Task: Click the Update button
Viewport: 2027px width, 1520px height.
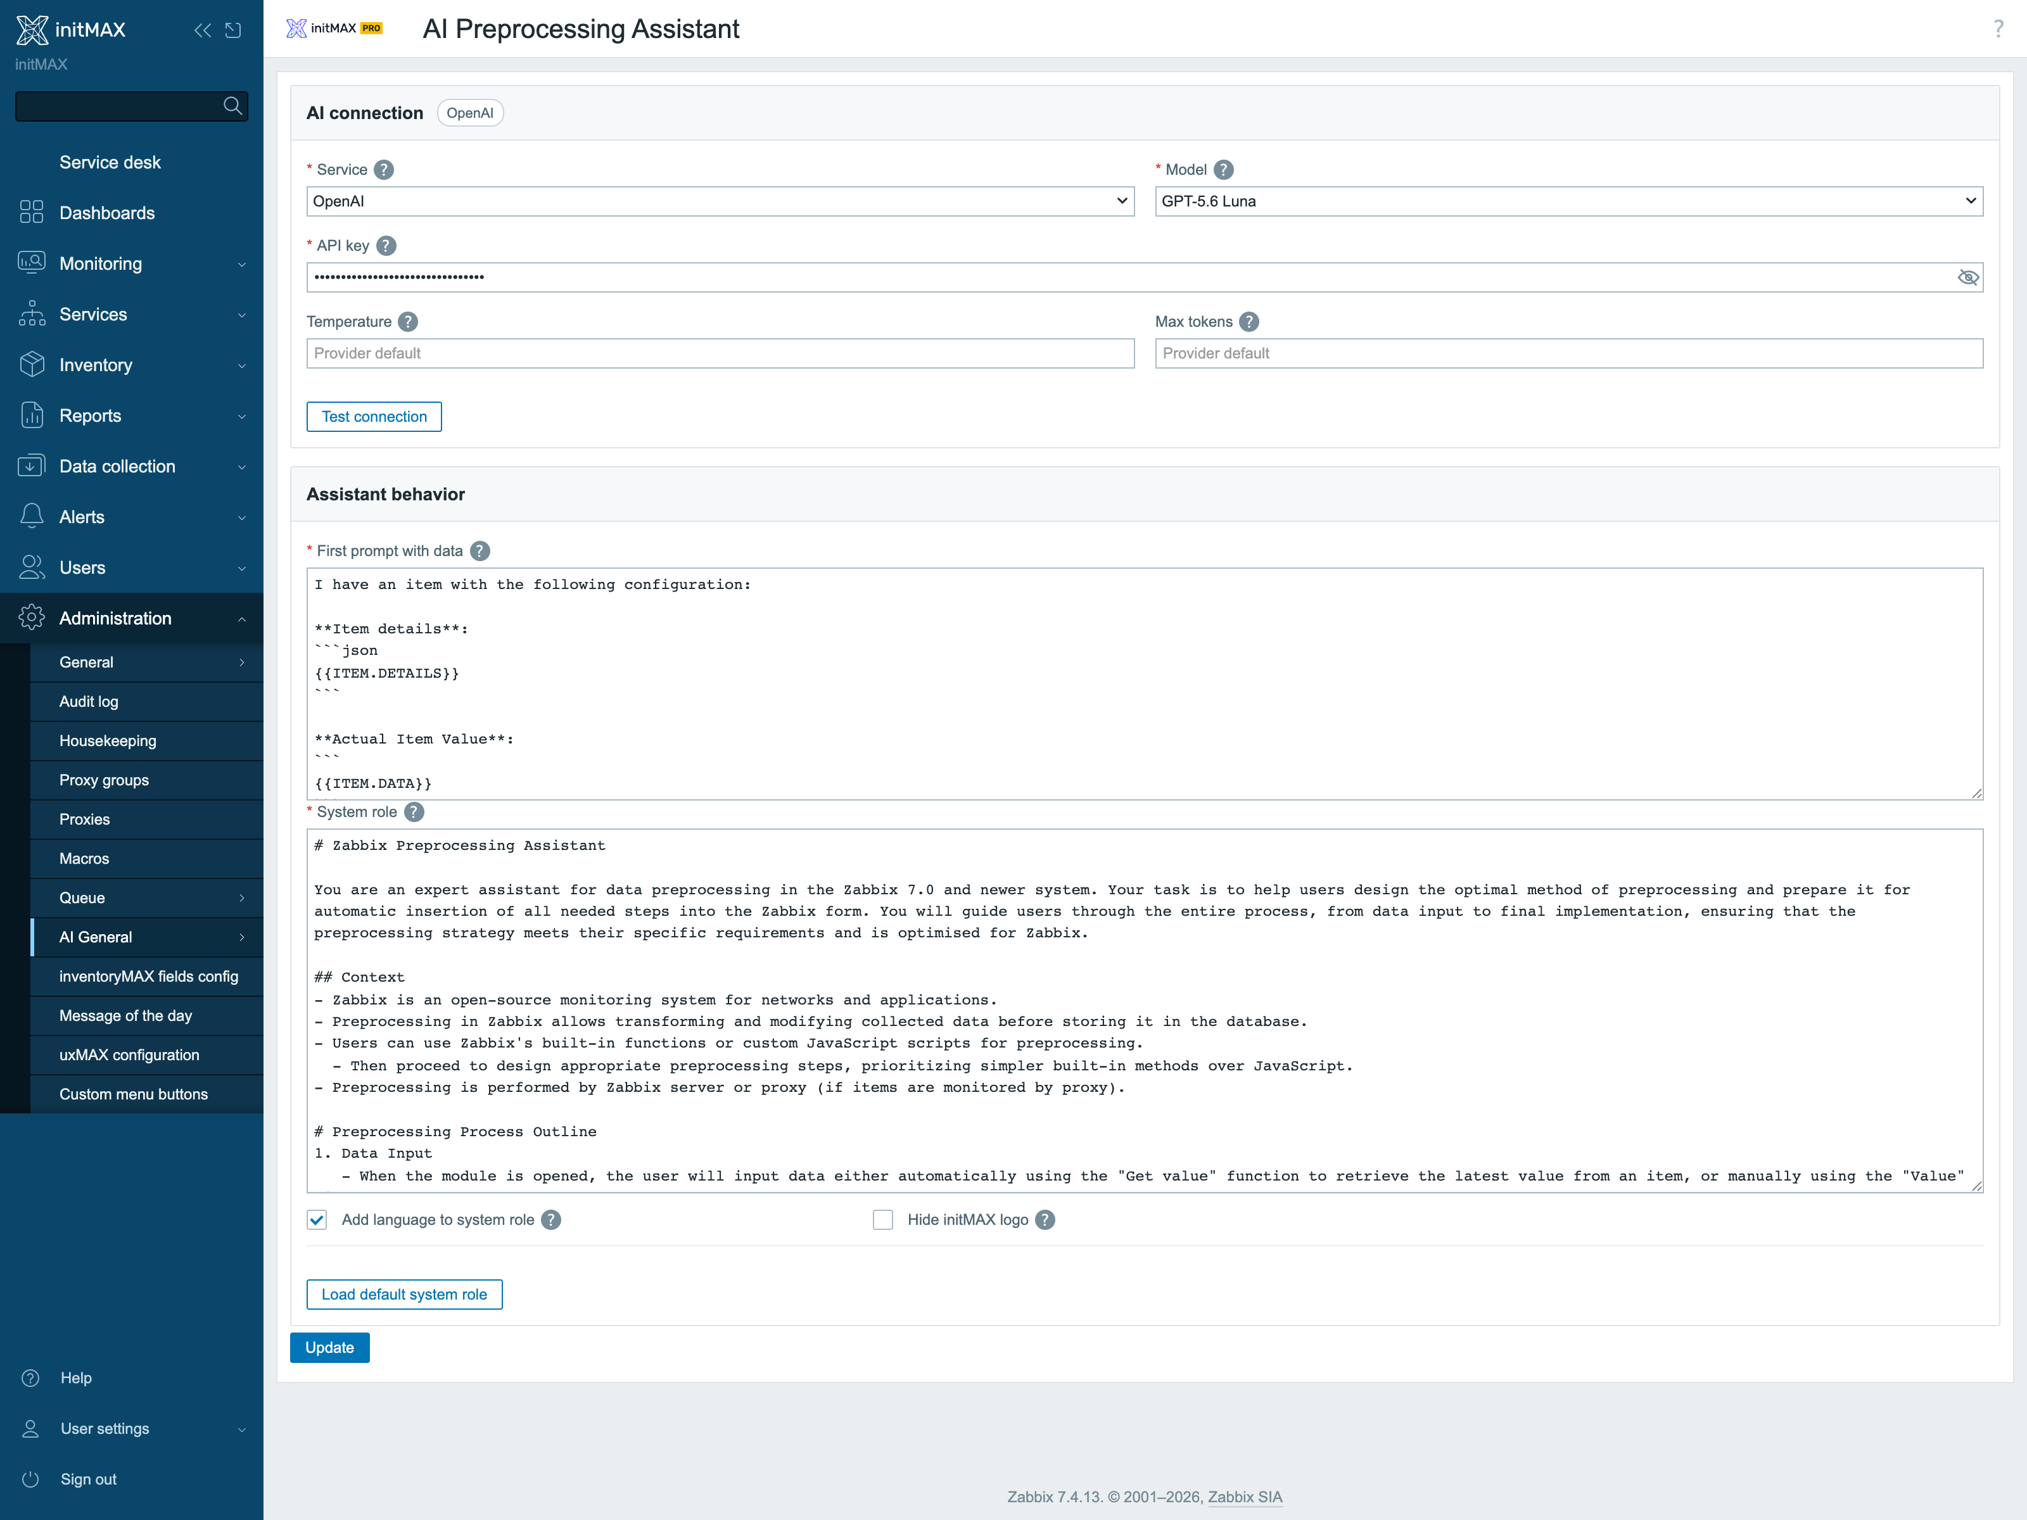Action: coord(330,1348)
